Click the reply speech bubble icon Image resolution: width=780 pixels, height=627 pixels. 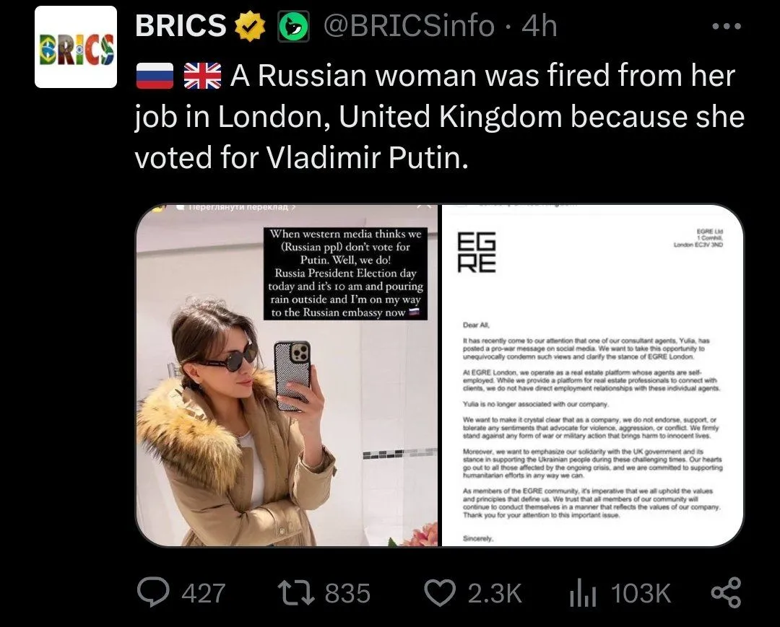click(x=152, y=593)
